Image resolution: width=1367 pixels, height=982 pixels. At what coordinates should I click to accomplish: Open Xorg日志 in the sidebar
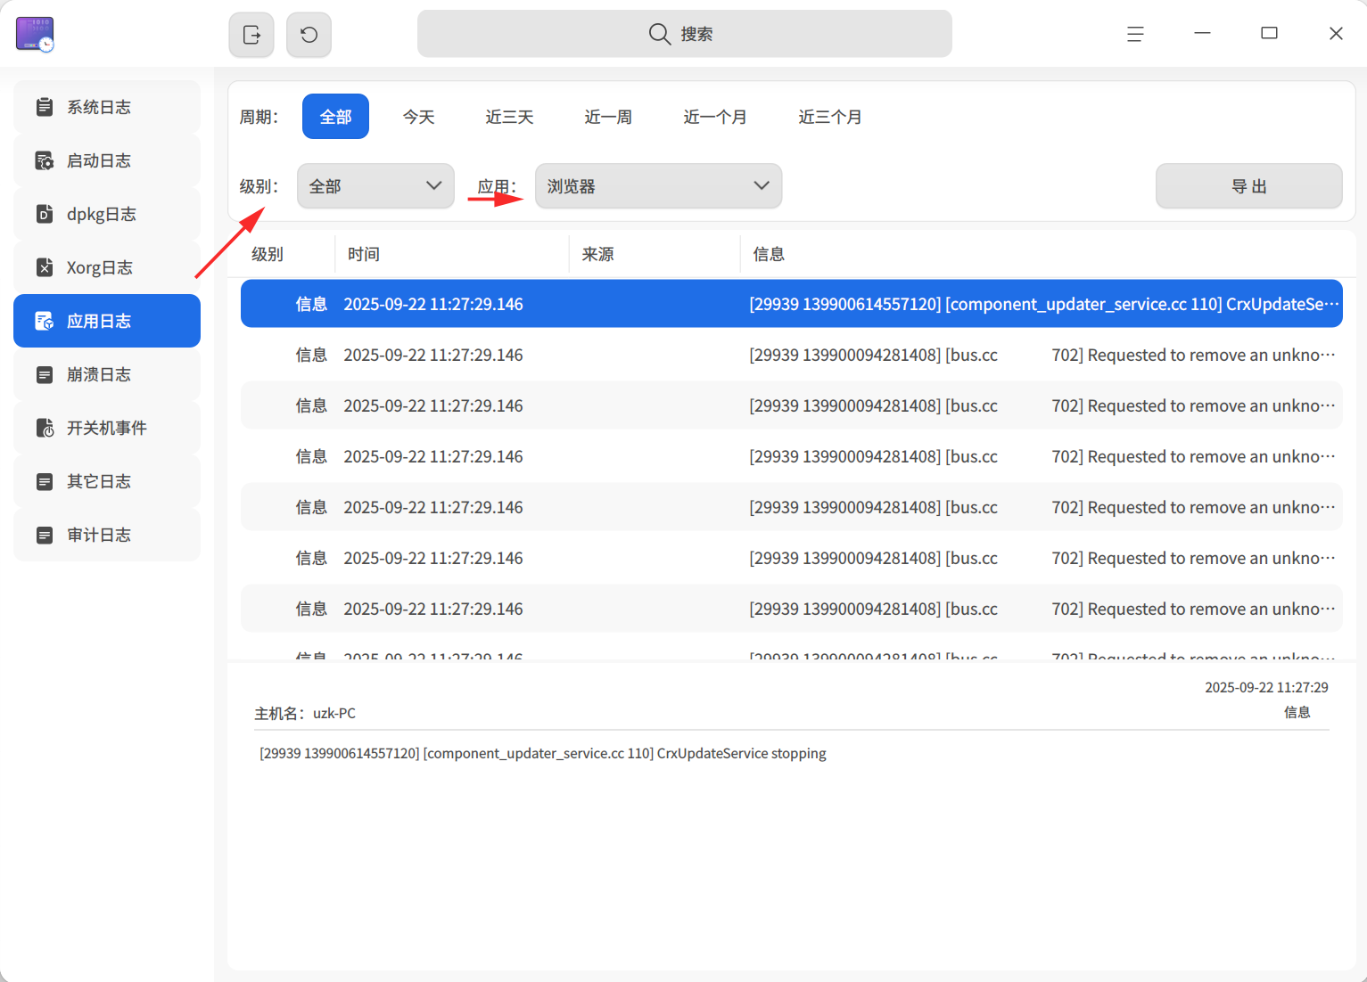(107, 267)
